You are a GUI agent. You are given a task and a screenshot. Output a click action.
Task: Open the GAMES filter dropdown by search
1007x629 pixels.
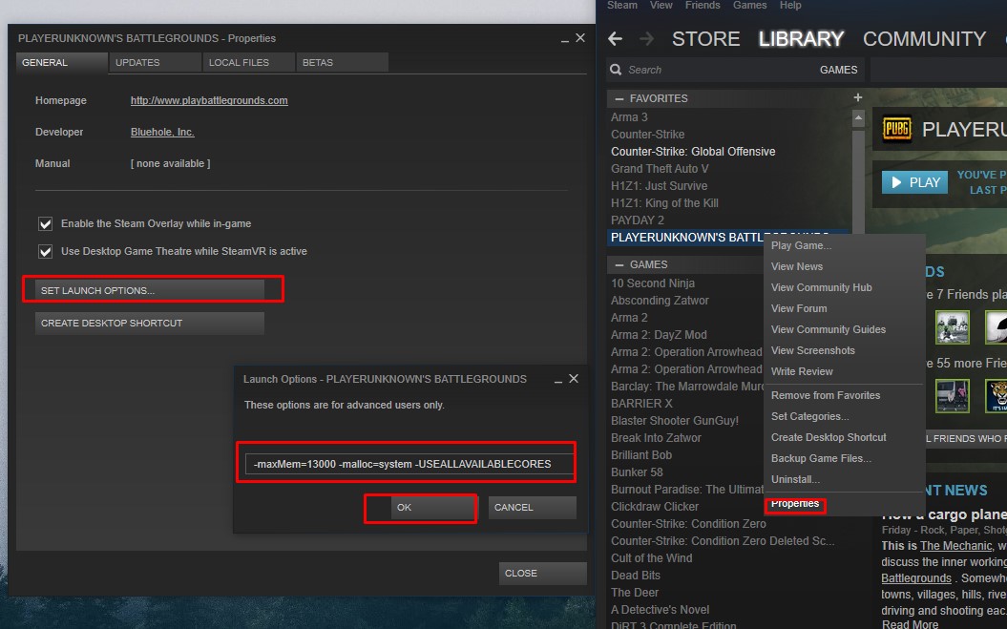tap(838, 70)
